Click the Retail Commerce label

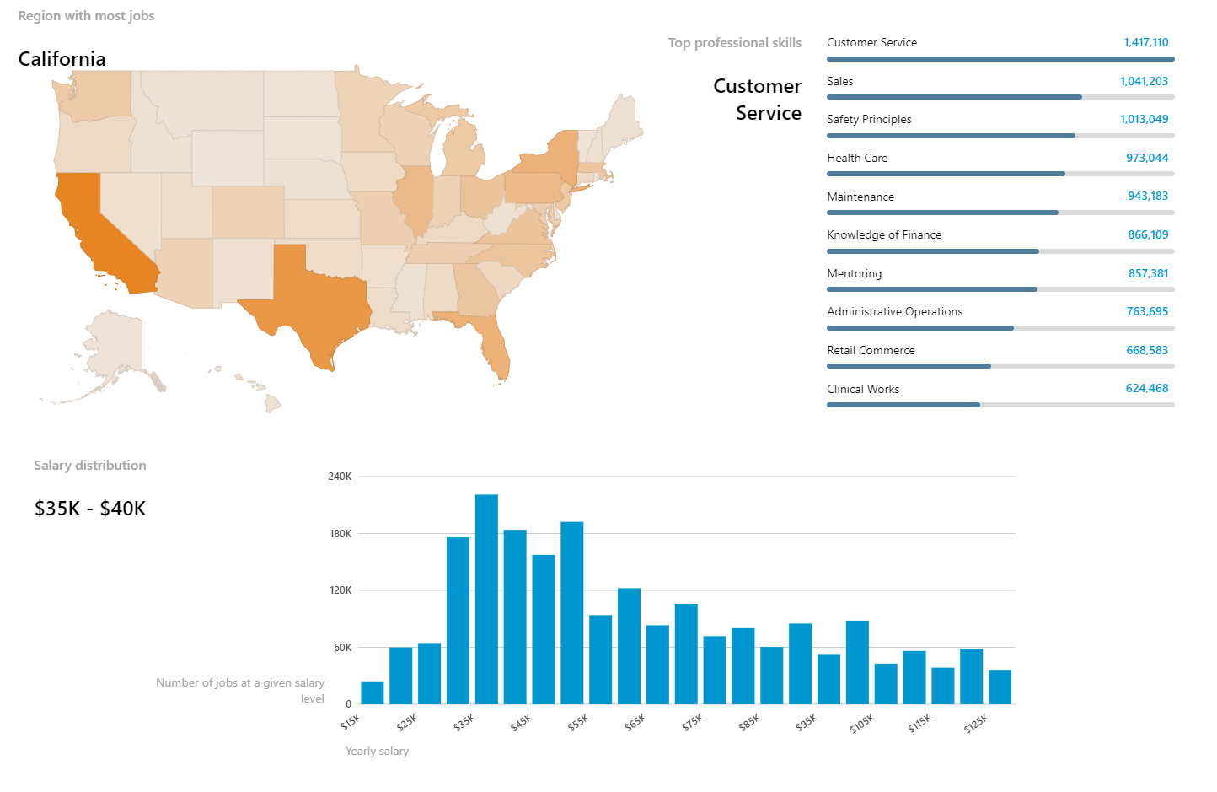pyautogui.click(x=871, y=350)
